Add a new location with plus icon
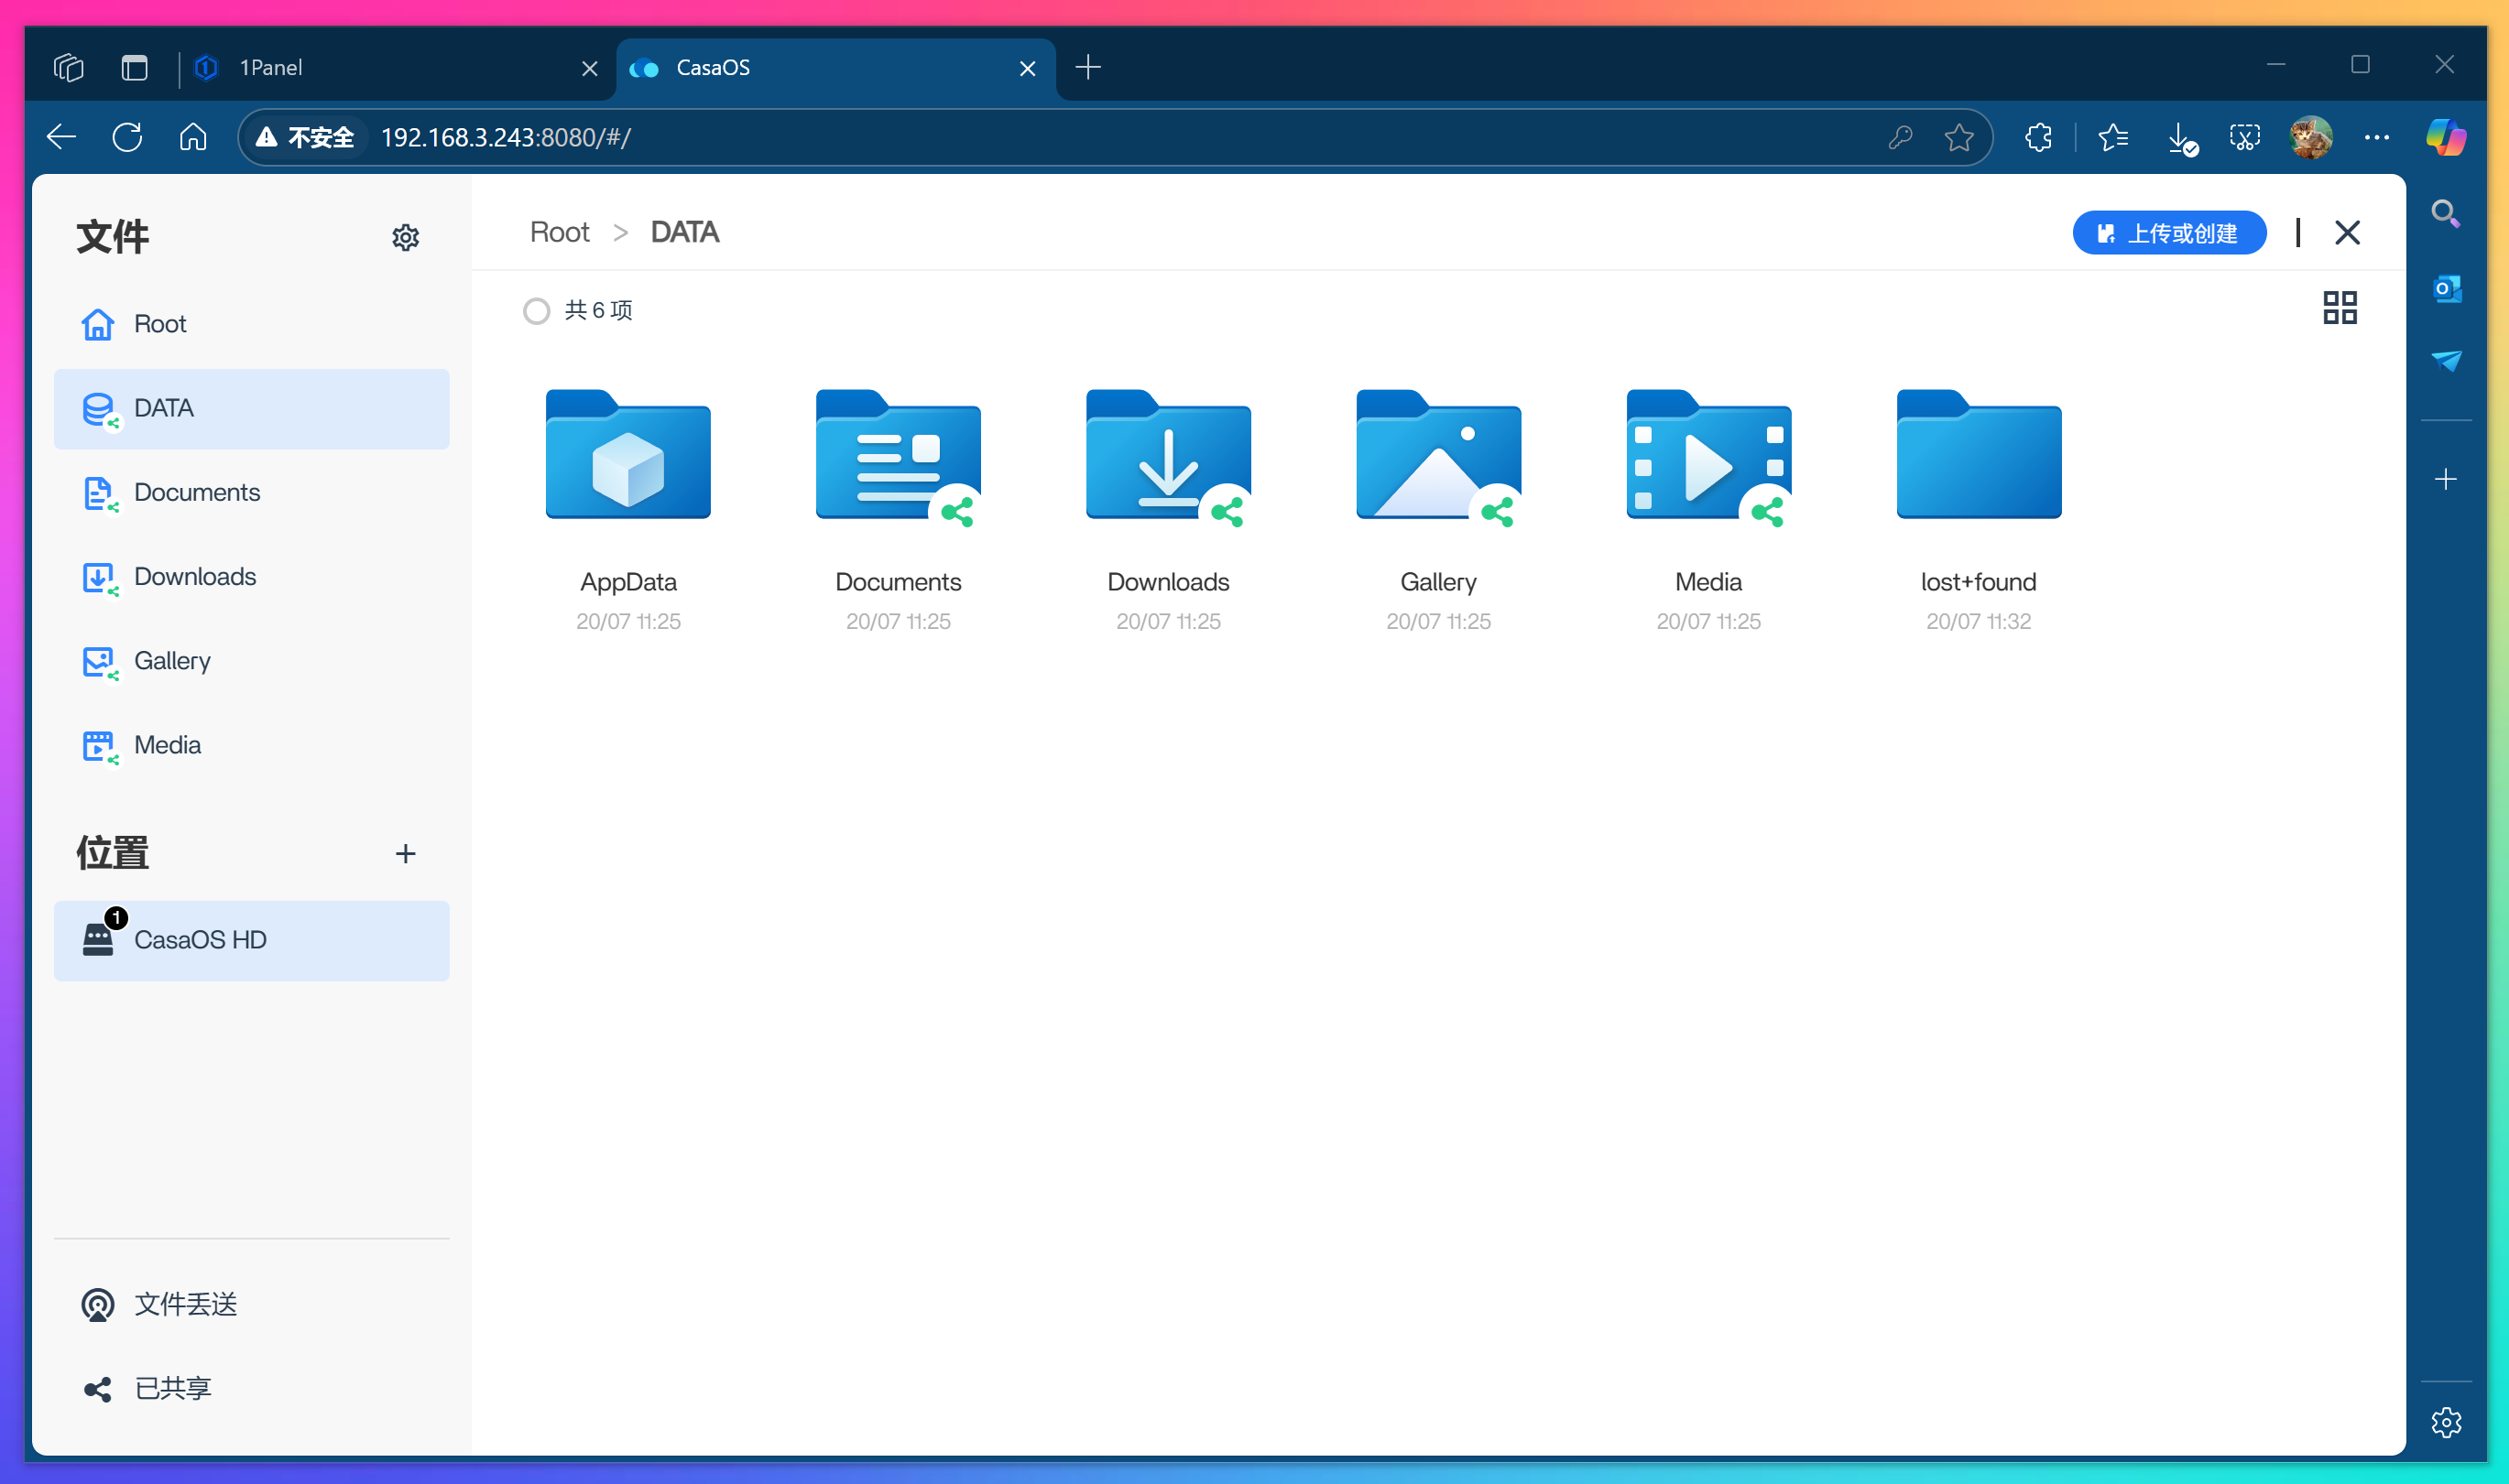Screen dimensions: 2509x1484 point(405,854)
